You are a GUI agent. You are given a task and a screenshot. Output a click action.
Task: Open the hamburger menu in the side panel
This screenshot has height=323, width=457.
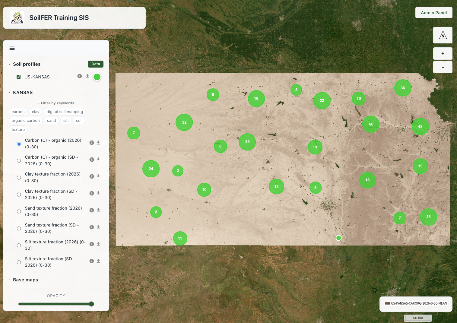[x=12, y=48]
